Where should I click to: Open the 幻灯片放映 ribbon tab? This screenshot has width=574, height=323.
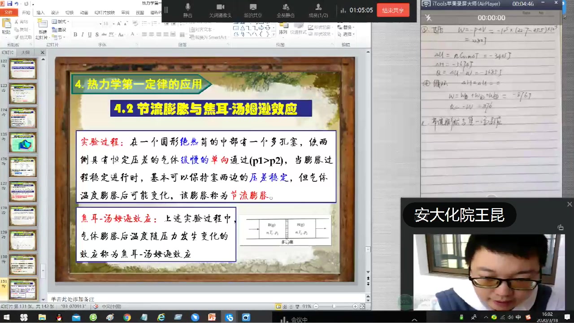click(x=104, y=13)
